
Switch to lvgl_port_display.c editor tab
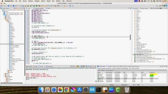(39, 8)
